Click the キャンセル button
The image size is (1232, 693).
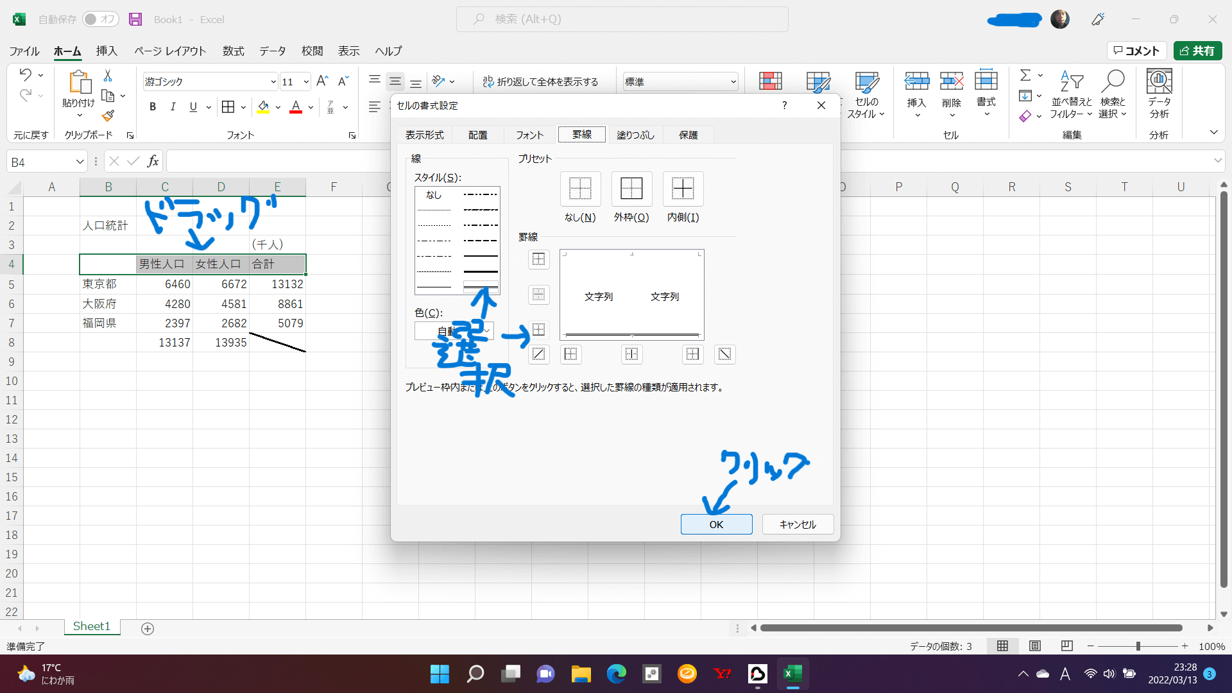(798, 524)
